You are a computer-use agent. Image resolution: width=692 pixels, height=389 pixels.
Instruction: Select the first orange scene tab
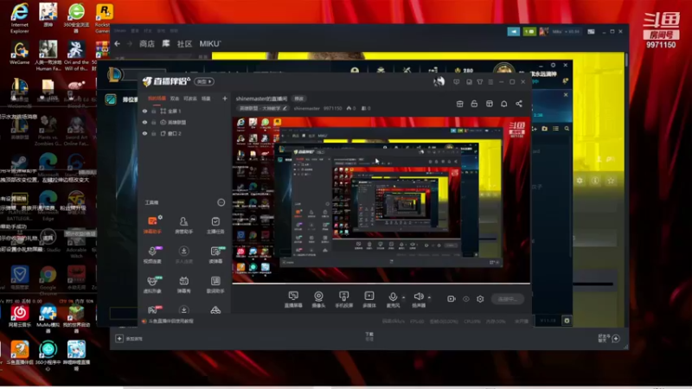pyautogui.click(x=157, y=99)
